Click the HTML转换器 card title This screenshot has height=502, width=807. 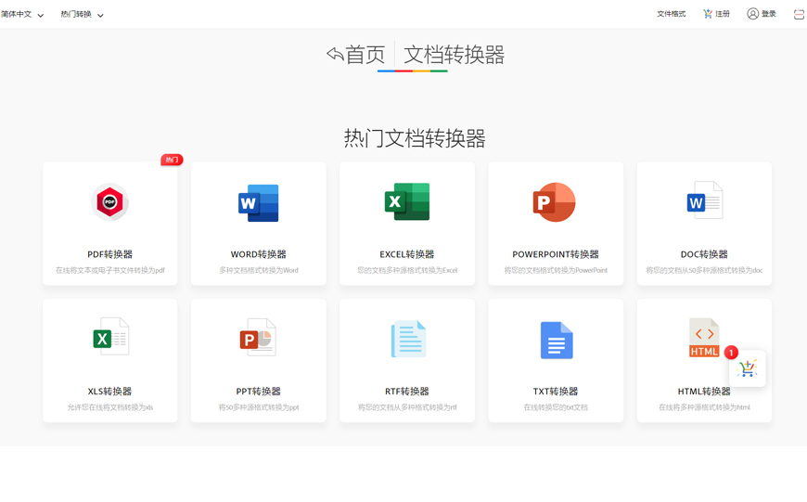tap(704, 392)
